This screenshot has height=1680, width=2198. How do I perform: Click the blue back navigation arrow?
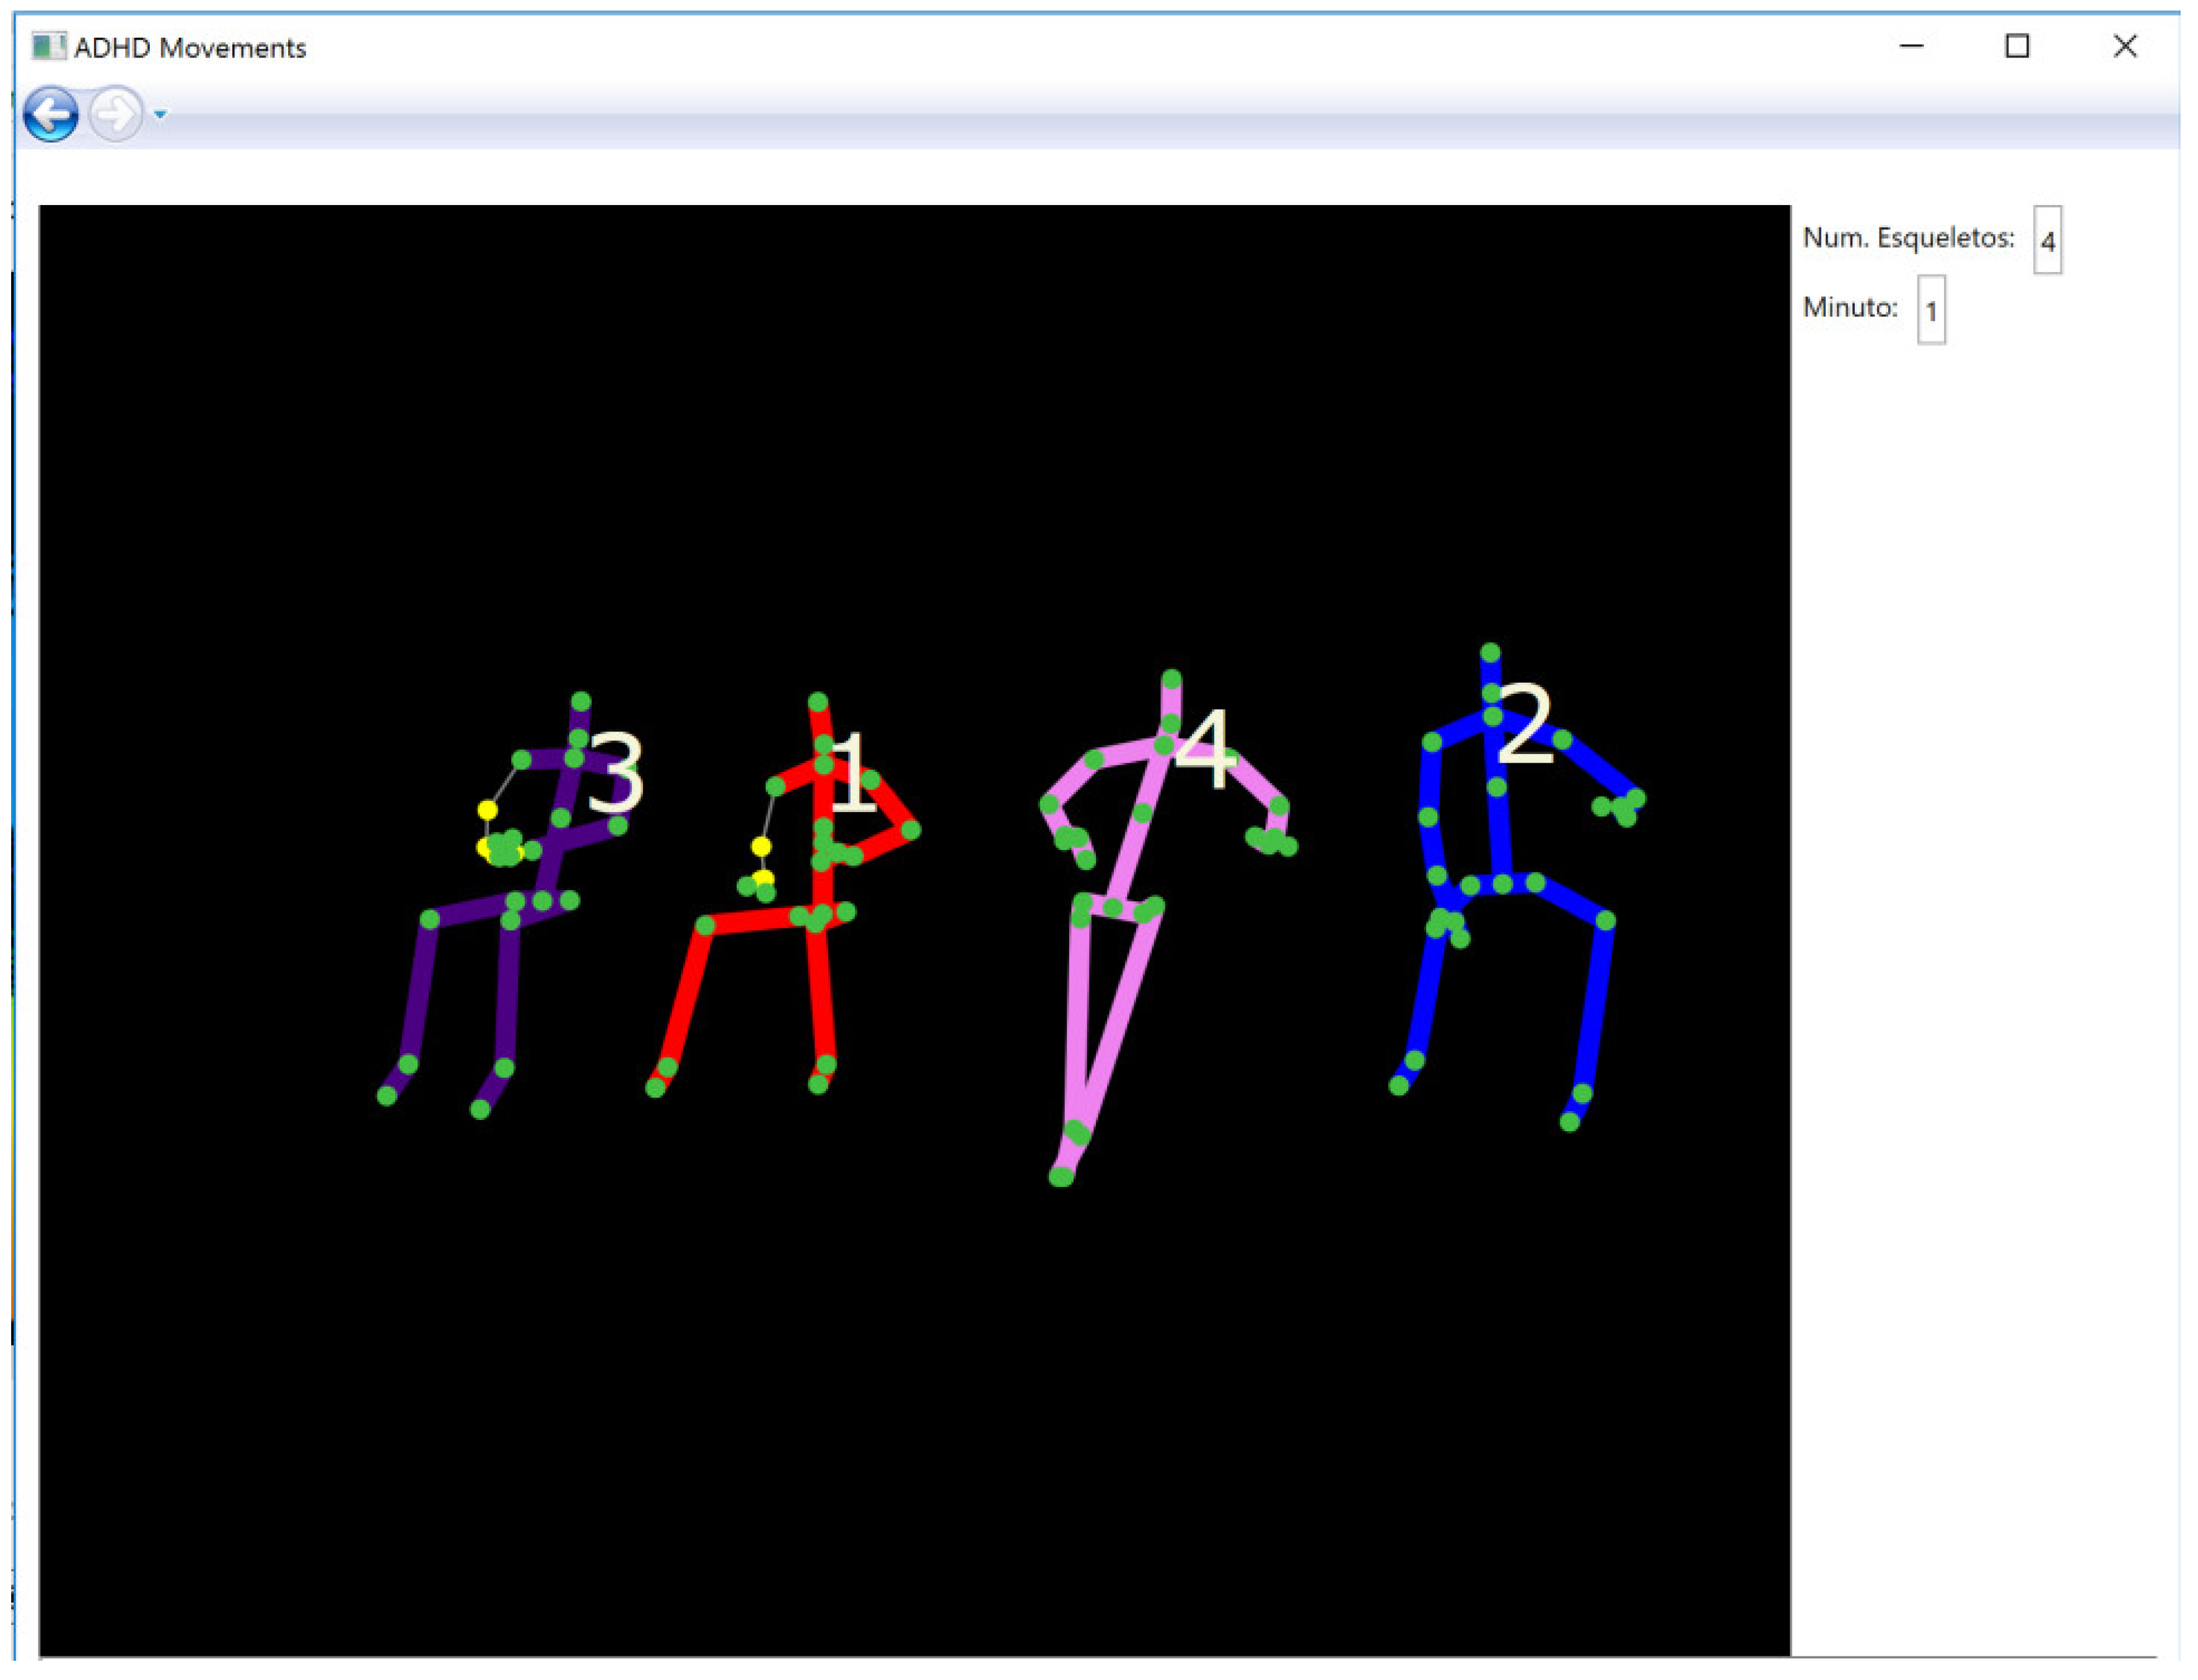tap(51, 114)
